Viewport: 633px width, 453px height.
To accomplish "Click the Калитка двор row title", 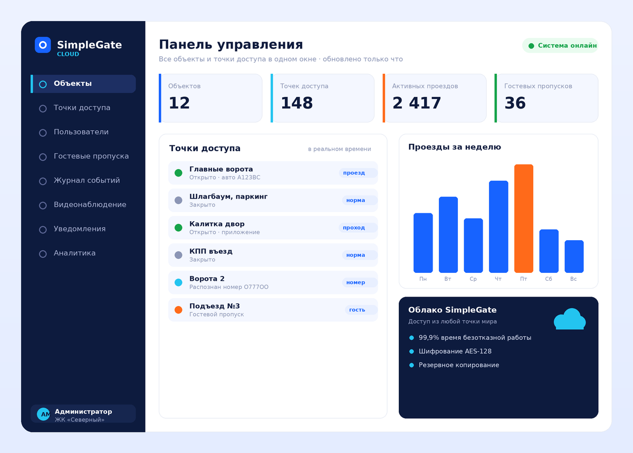I will pyautogui.click(x=217, y=224).
